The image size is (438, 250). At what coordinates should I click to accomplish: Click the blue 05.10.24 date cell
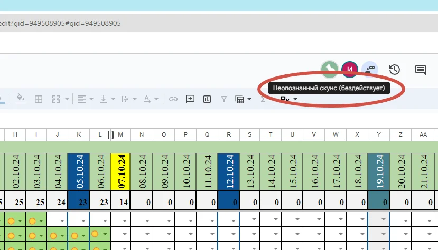[79, 172]
